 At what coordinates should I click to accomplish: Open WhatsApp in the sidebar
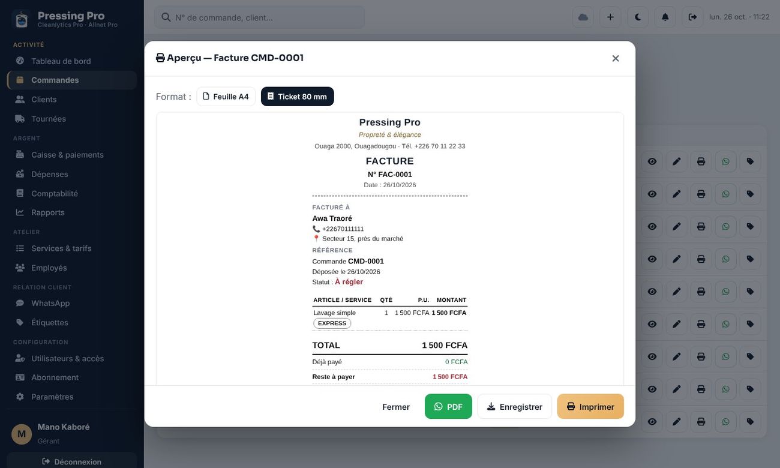[72, 303]
